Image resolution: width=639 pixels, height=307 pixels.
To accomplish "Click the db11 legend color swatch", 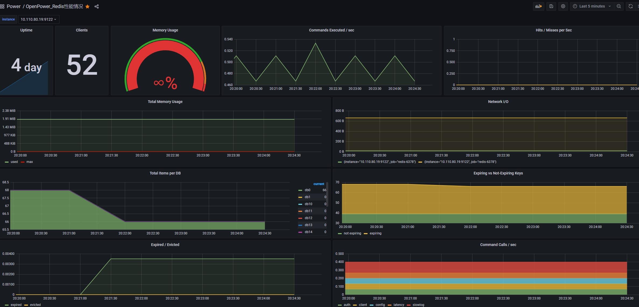I will [x=300, y=211].
